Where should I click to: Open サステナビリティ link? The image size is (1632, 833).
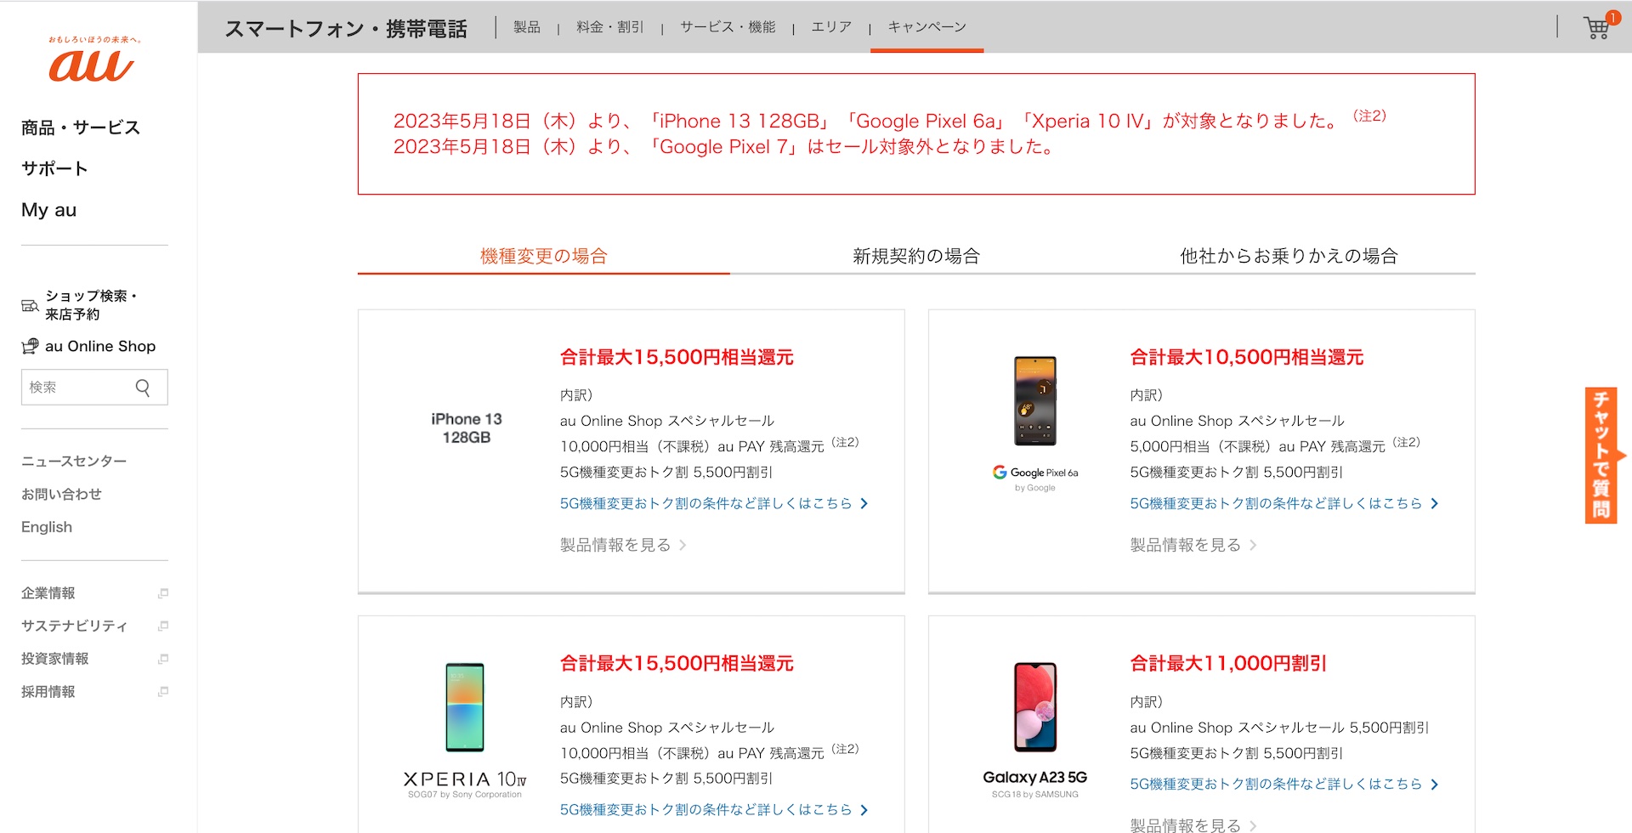point(74,626)
